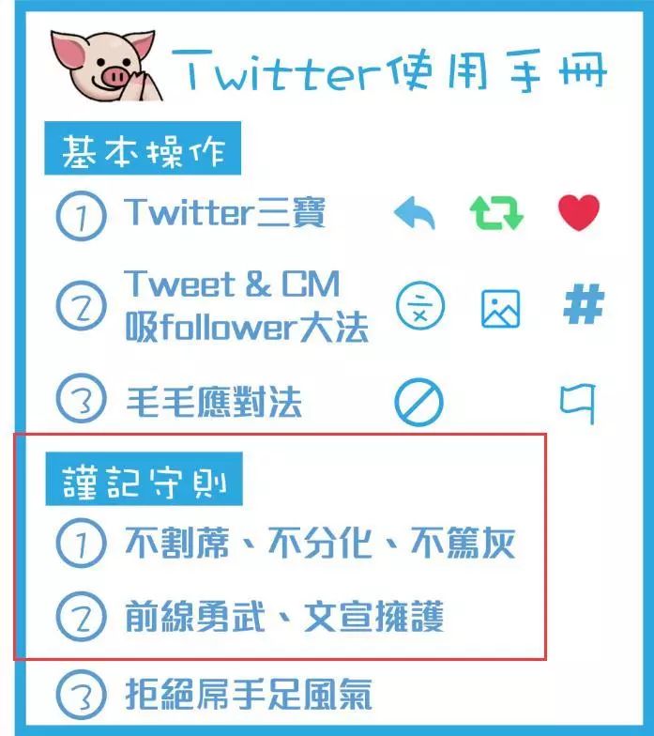Click the image picture icon
This screenshot has height=736, width=654.
pyautogui.click(x=501, y=308)
